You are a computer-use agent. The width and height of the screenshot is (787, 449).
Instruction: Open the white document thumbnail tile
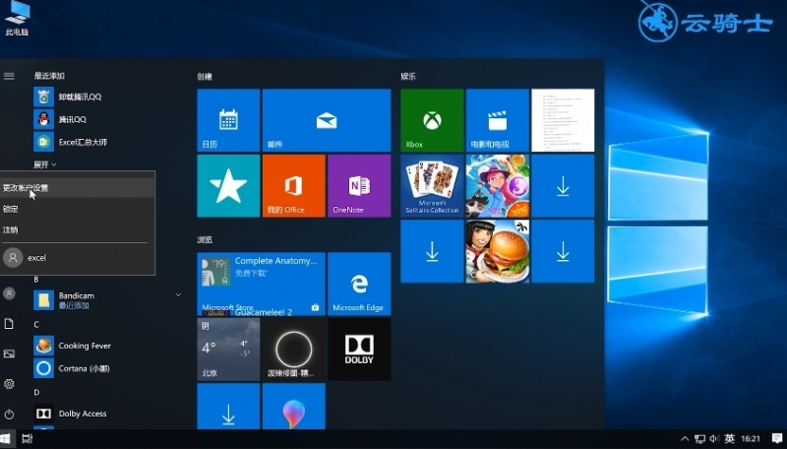click(563, 120)
